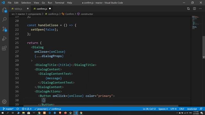This screenshot has width=205, height=115.
Task: Open Brave browser from the taskbar
Action: pyautogui.click(x=60, y=113)
